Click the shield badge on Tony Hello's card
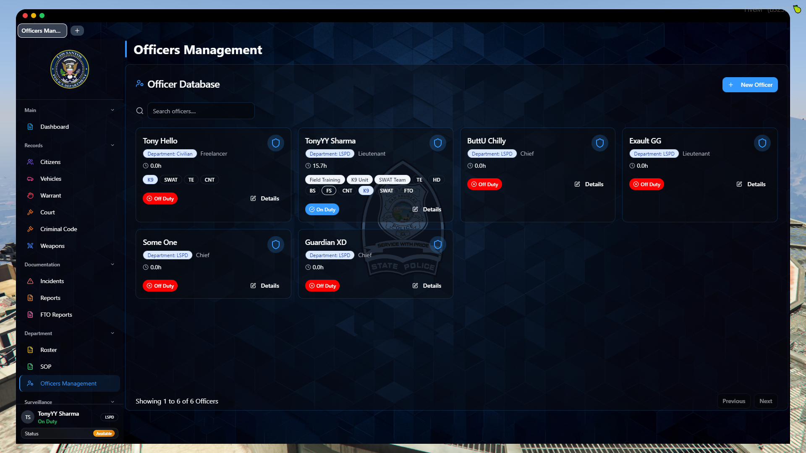This screenshot has height=453, width=806. (275, 143)
